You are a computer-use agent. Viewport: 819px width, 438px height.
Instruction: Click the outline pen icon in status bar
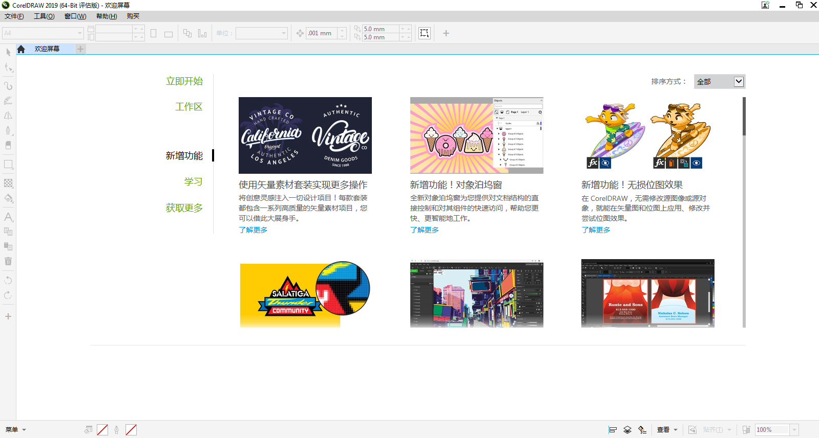(x=117, y=430)
